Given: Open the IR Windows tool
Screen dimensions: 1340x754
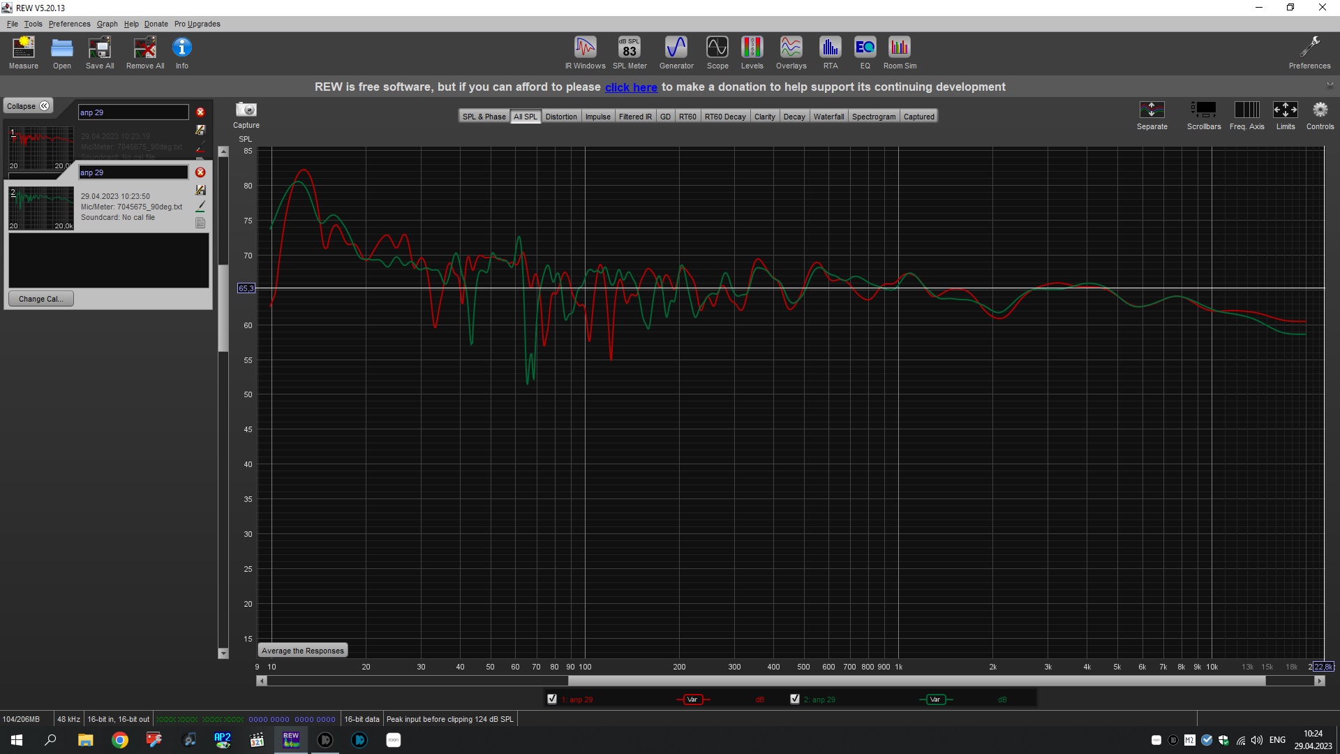Looking at the screenshot, I should pyautogui.click(x=585, y=53).
